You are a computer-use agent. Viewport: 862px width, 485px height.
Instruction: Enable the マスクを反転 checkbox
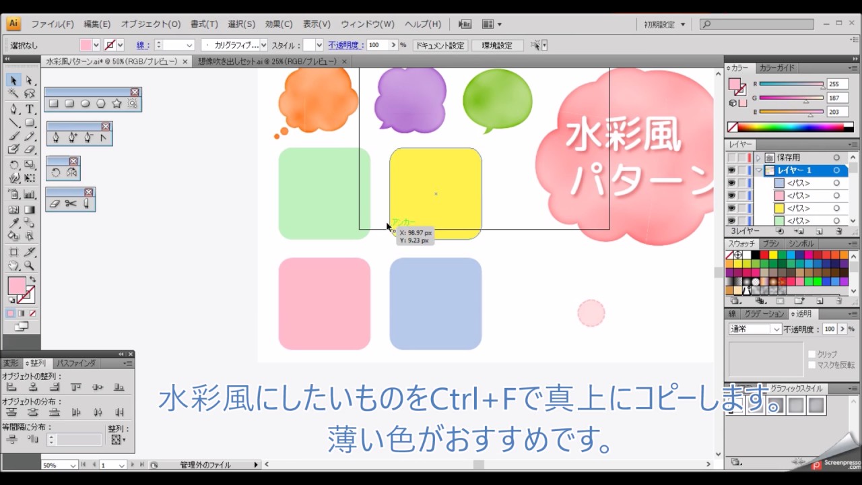coord(812,365)
